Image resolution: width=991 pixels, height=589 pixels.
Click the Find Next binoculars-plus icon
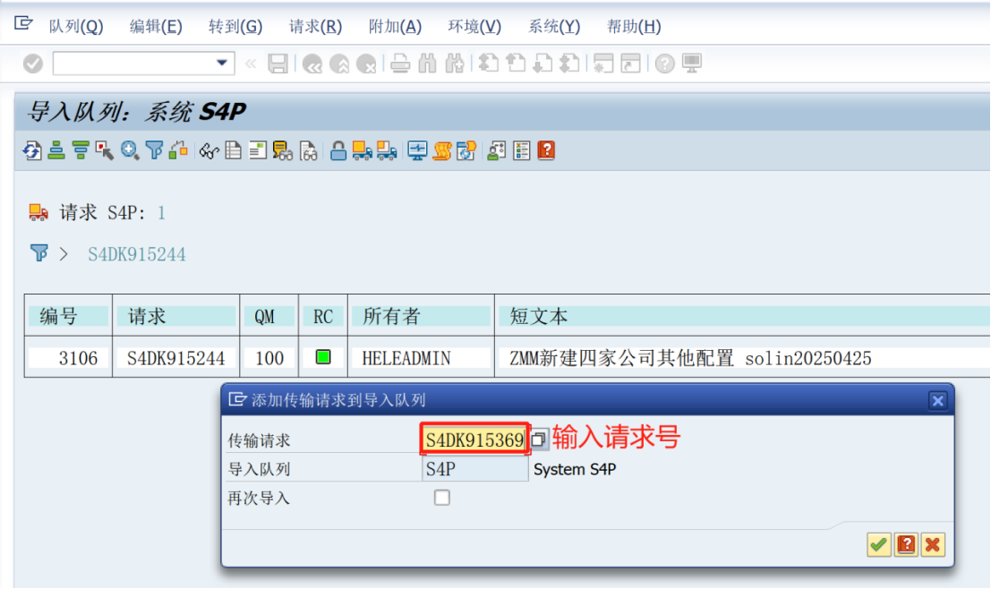point(455,64)
